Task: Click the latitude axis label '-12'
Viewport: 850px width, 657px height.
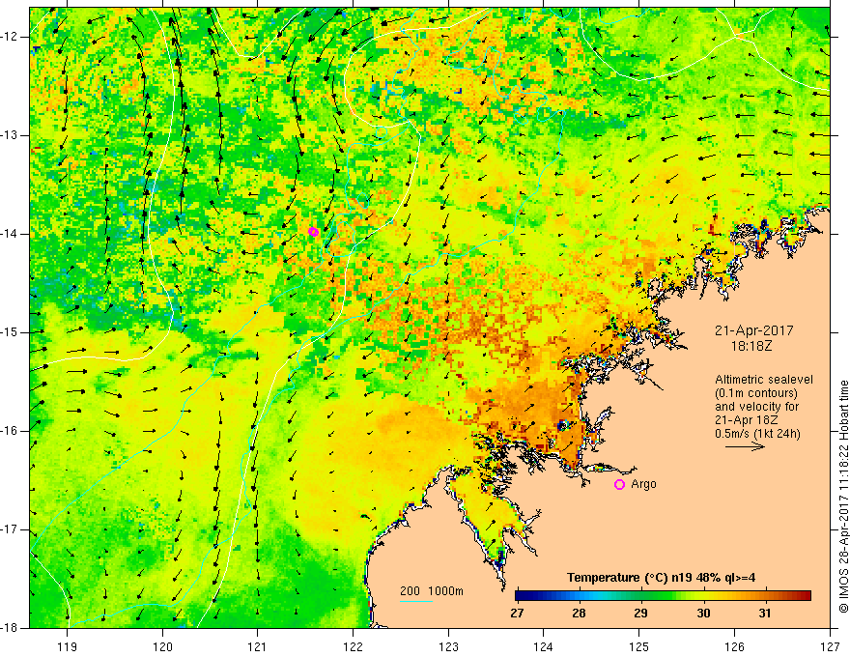Action: [x=10, y=37]
